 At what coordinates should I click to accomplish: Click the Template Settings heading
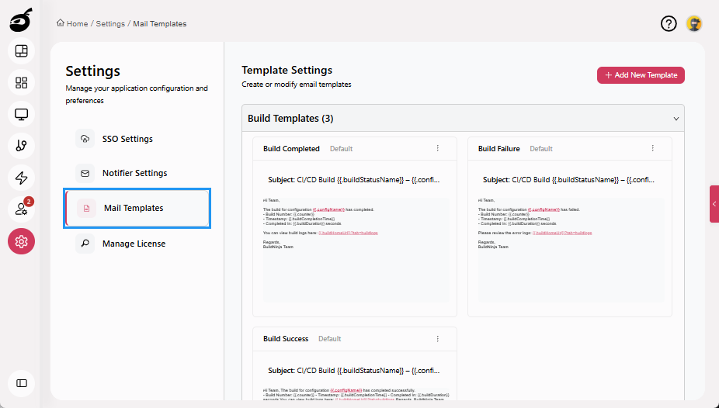pos(287,70)
